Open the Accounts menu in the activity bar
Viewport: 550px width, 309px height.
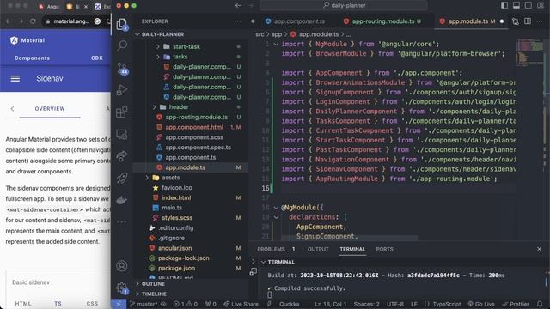click(x=122, y=266)
